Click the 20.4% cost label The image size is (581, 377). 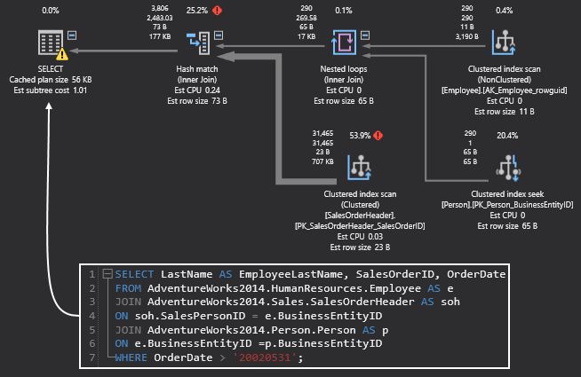pos(506,135)
